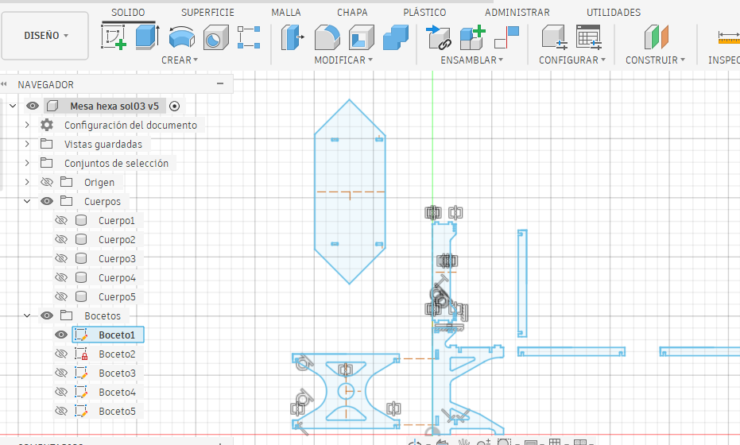Select the Create Sketch tool
This screenshot has height=445, width=740.
(x=114, y=37)
